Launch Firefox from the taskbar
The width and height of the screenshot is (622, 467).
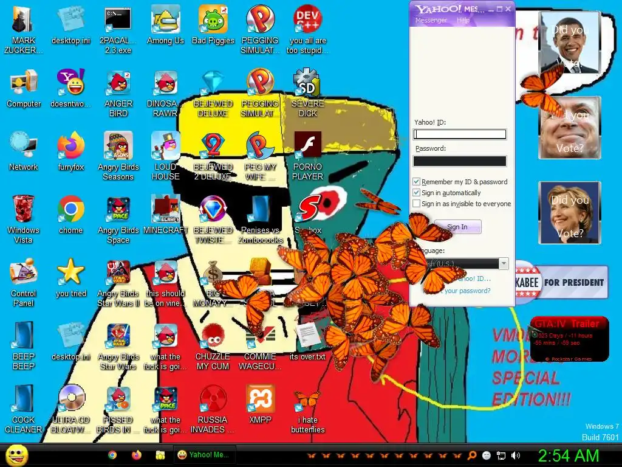coord(137,455)
